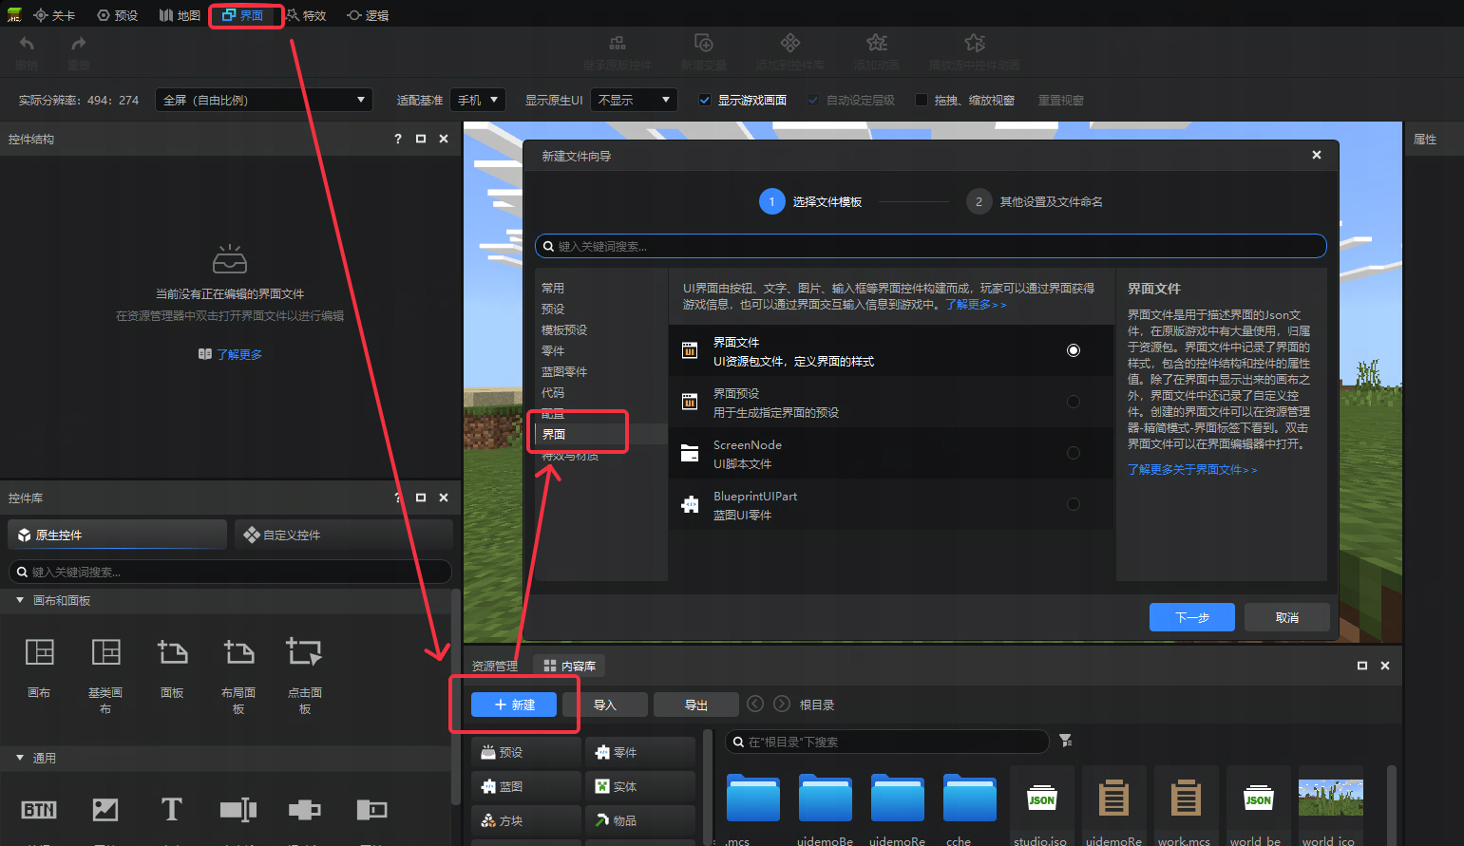Screen dimensions: 1464x846
Task: Open the 内容库 tab
Action: coord(569,666)
